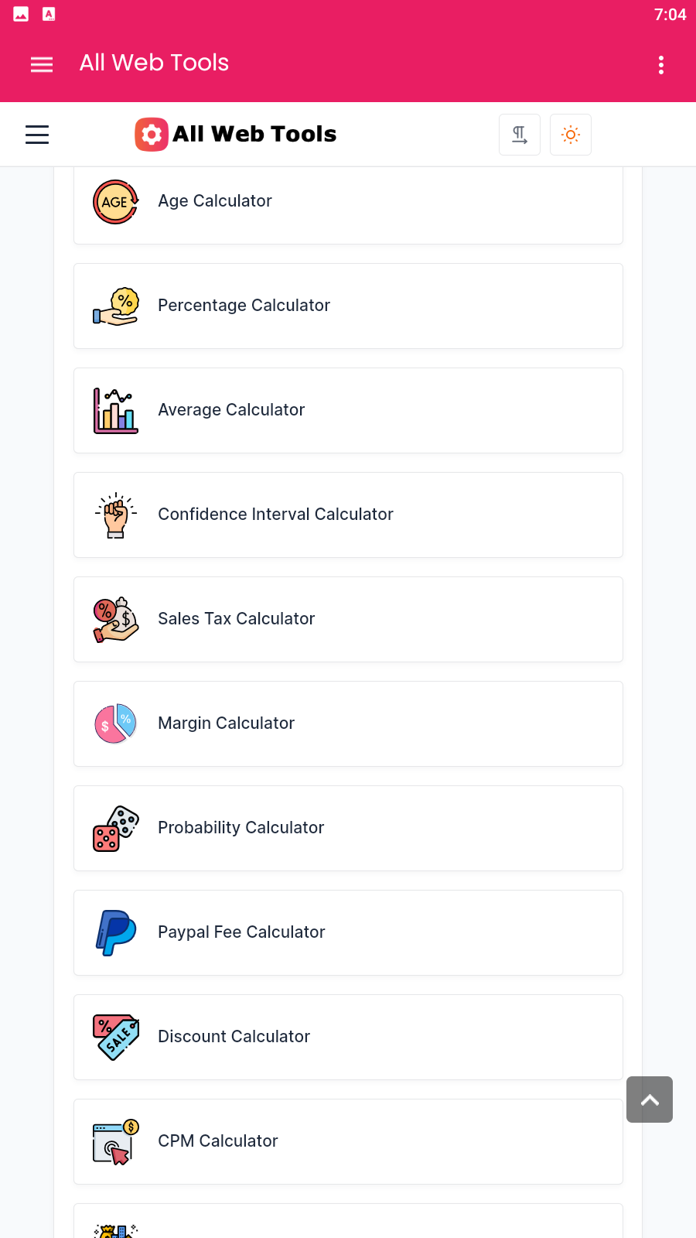This screenshot has width=696, height=1238.
Task: Open the Sales Tax money bag icon
Action: pyautogui.click(x=115, y=620)
